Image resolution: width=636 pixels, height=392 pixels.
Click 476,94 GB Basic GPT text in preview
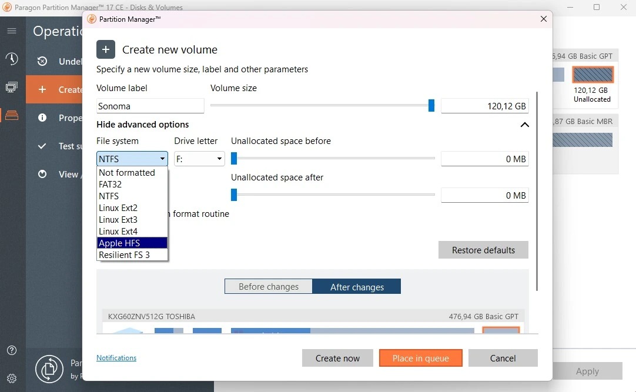coord(483,317)
